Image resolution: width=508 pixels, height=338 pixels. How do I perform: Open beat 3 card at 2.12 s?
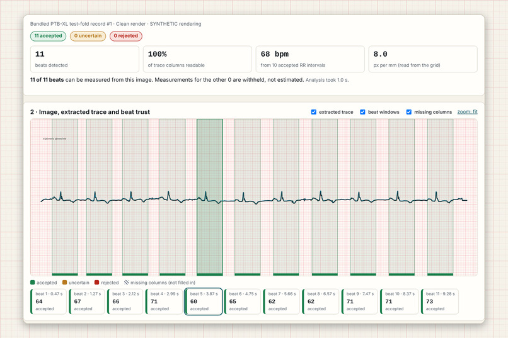click(125, 301)
